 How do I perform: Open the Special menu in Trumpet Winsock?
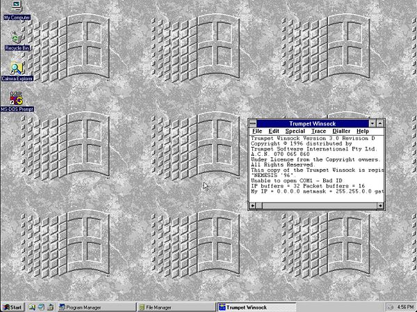(295, 131)
